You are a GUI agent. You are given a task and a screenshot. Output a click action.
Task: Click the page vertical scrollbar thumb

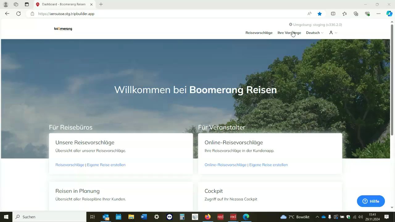click(x=392, y=79)
